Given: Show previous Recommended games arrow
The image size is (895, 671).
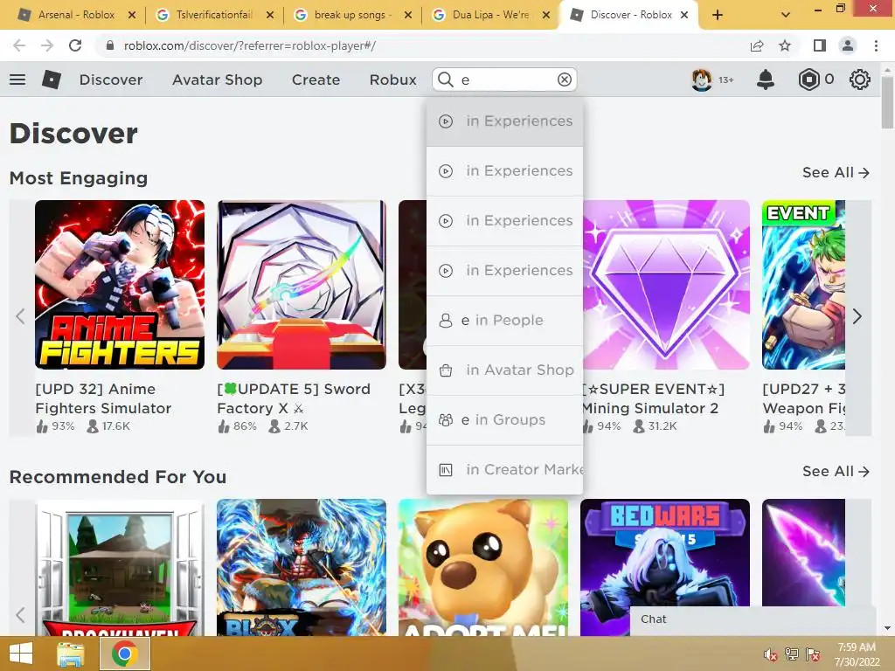Looking at the screenshot, I should 21,614.
